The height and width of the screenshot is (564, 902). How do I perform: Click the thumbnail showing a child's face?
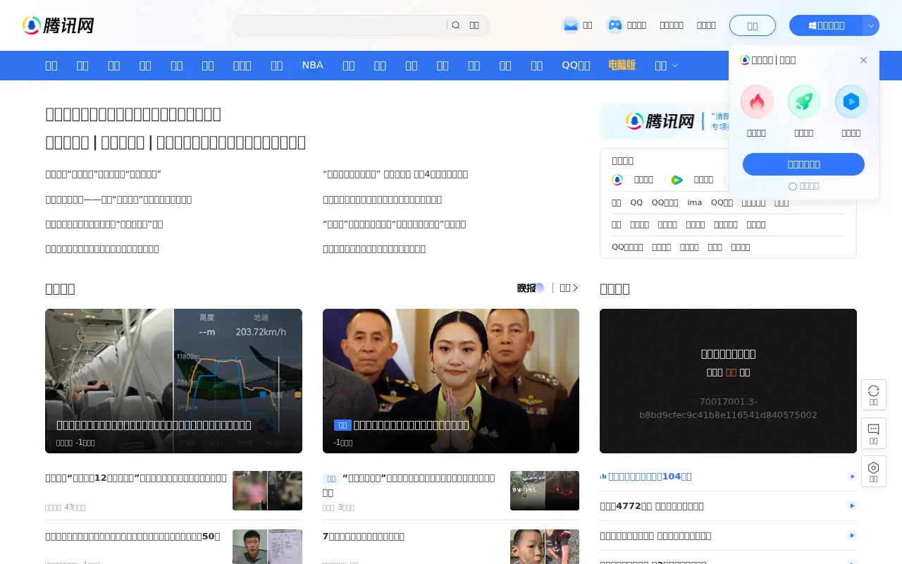coord(545,547)
